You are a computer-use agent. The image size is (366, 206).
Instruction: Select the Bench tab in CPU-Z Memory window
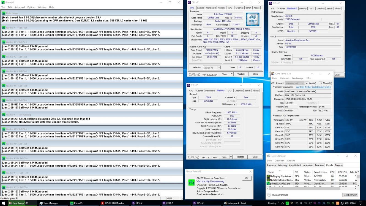247,91
